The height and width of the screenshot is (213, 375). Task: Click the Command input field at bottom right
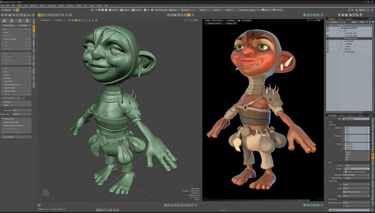(349, 210)
